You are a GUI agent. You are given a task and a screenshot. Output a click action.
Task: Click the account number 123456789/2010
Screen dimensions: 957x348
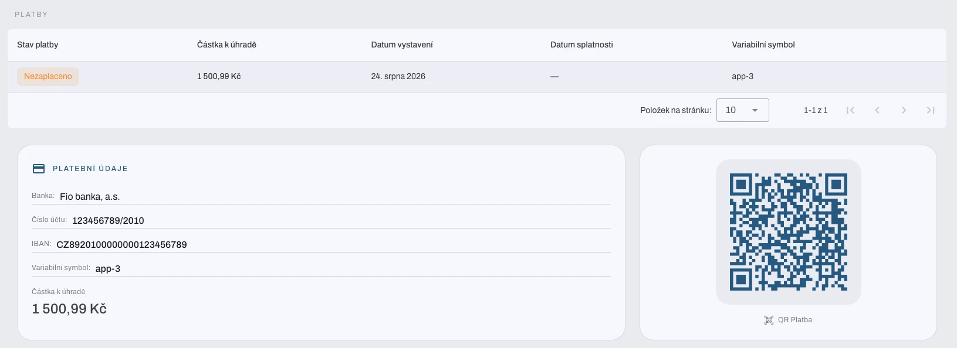(108, 221)
